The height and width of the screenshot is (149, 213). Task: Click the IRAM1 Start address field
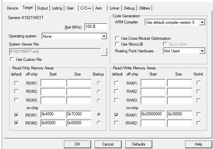153,115
